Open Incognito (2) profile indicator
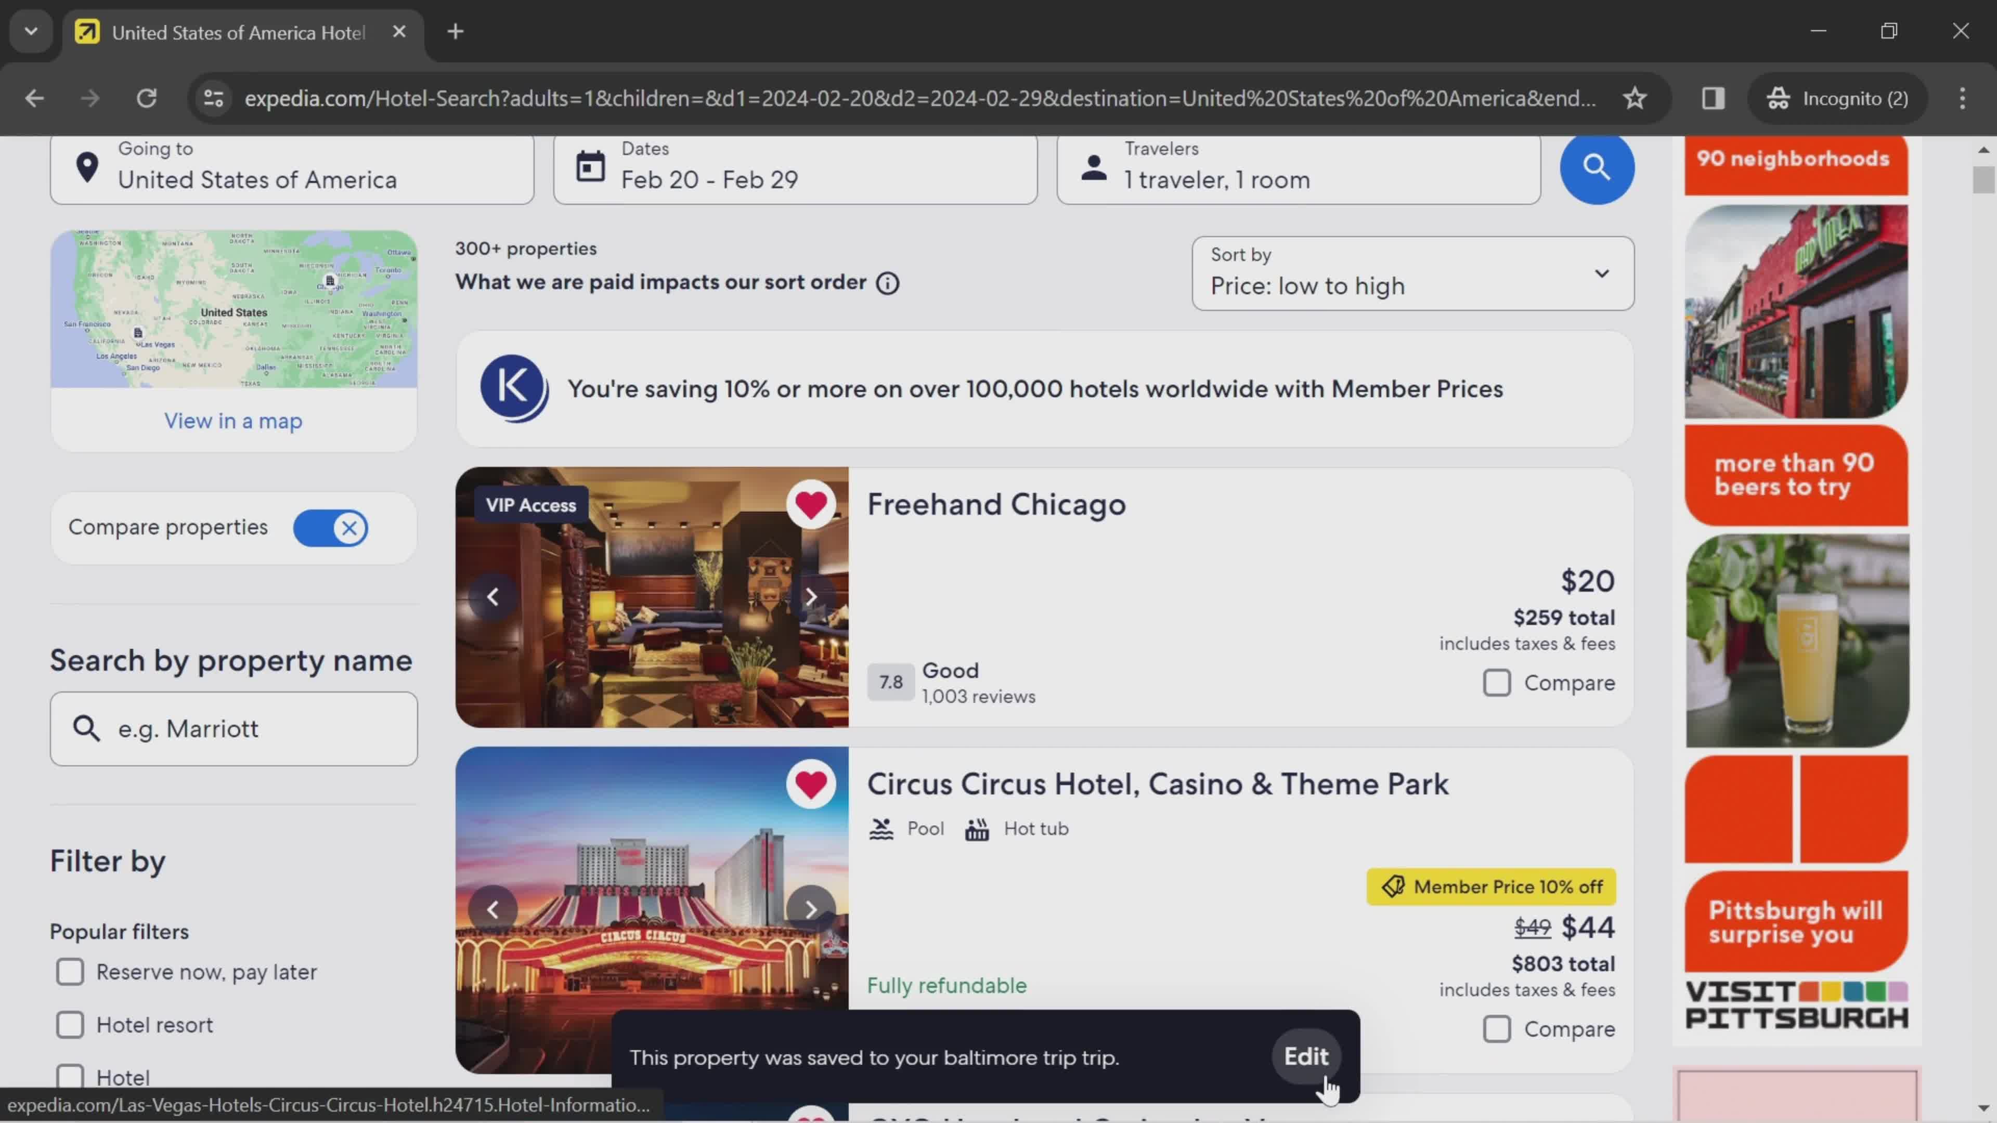 [x=1836, y=98]
